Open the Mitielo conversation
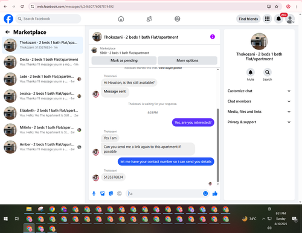Viewport: 302px width, 233px height. tap(42, 130)
